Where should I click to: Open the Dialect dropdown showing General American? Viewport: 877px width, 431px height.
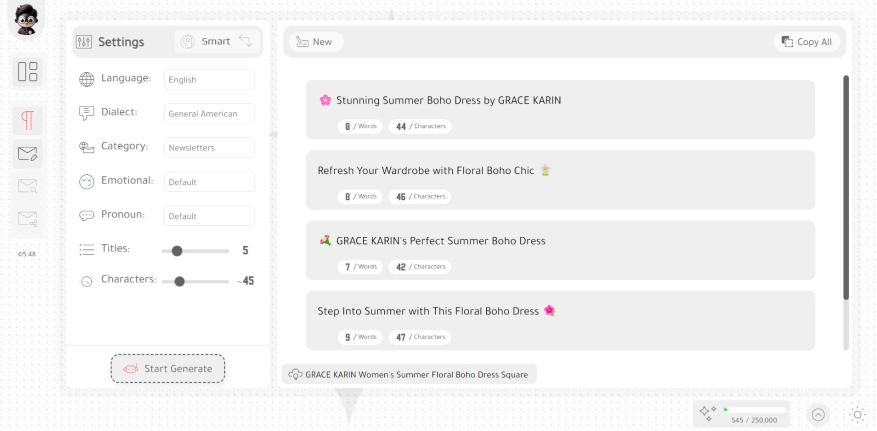point(209,113)
